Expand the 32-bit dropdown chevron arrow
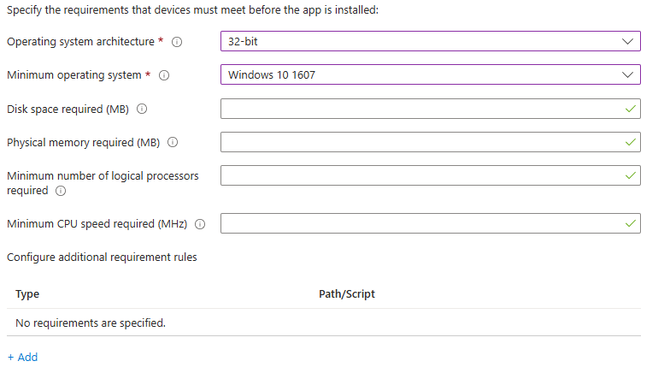This screenshot has height=373, width=670. (627, 41)
